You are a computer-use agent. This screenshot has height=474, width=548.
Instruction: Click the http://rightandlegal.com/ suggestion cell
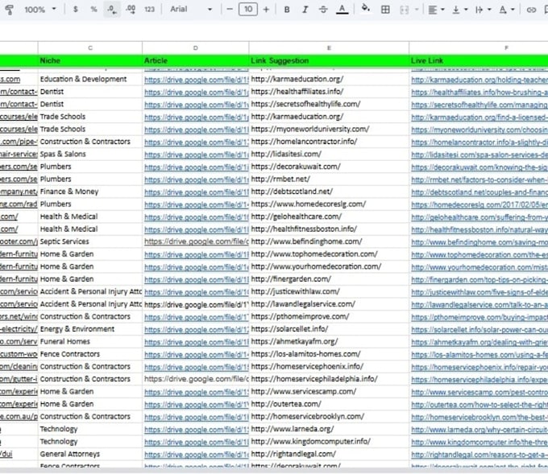pos(329,454)
